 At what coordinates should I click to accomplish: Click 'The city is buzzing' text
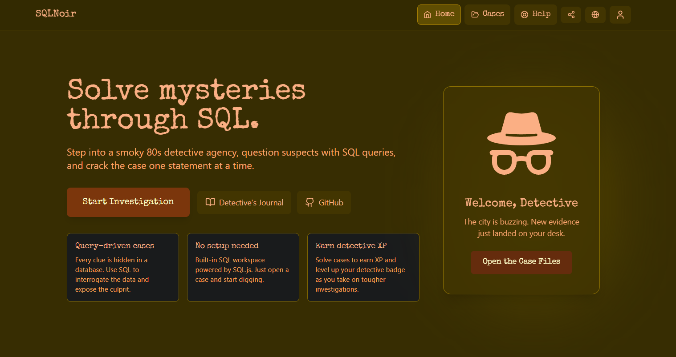521,228
